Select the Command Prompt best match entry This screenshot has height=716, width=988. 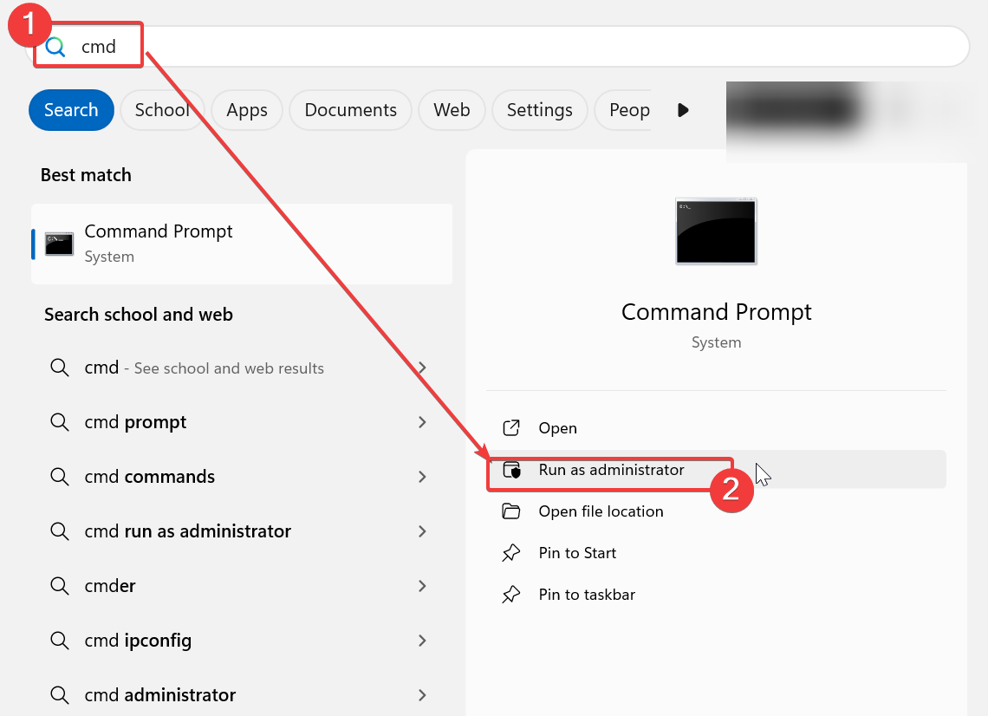click(243, 244)
